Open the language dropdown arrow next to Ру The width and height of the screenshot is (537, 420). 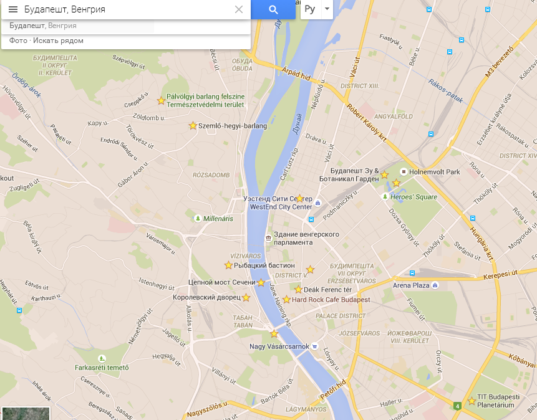pyautogui.click(x=327, y=9)
